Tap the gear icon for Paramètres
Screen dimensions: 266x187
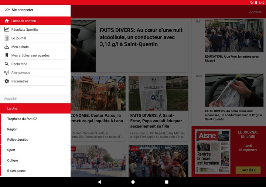7,81
